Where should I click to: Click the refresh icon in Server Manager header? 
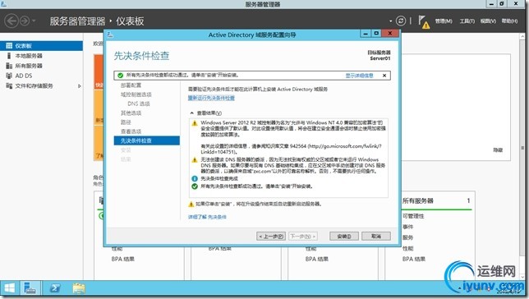click(x=401, y=21)
